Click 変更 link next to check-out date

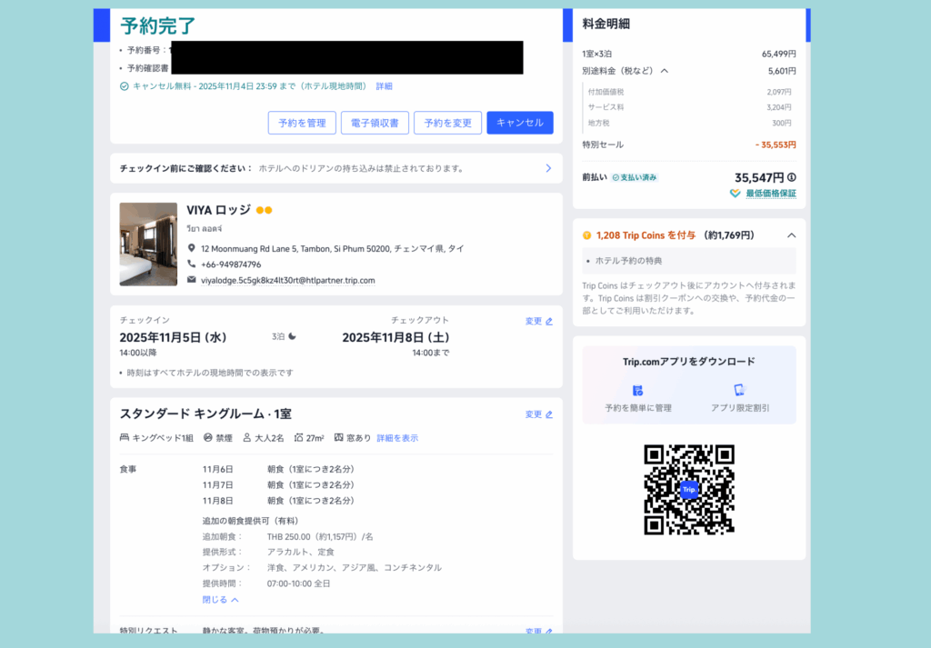point(538,321)
